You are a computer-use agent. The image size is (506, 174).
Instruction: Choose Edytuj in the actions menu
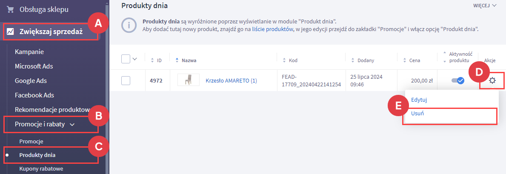coord(419,100)
